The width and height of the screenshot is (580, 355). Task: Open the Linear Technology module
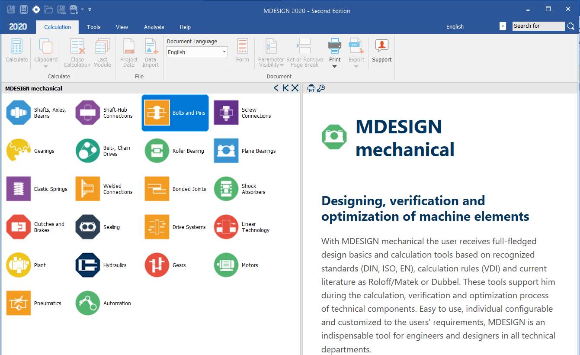[x=242, y=227]
